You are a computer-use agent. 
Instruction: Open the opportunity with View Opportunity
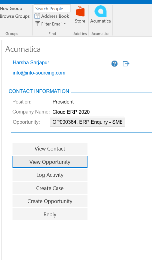(50, 162)
